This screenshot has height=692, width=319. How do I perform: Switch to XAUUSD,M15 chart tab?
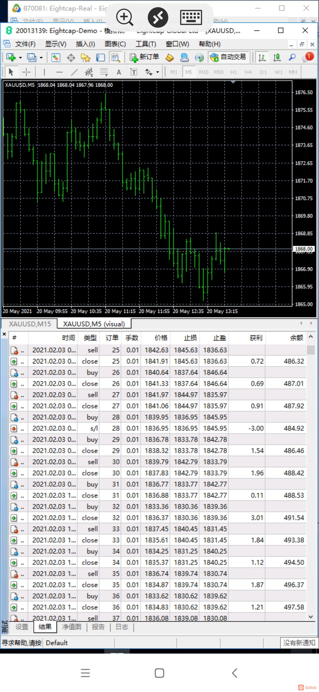30,324
